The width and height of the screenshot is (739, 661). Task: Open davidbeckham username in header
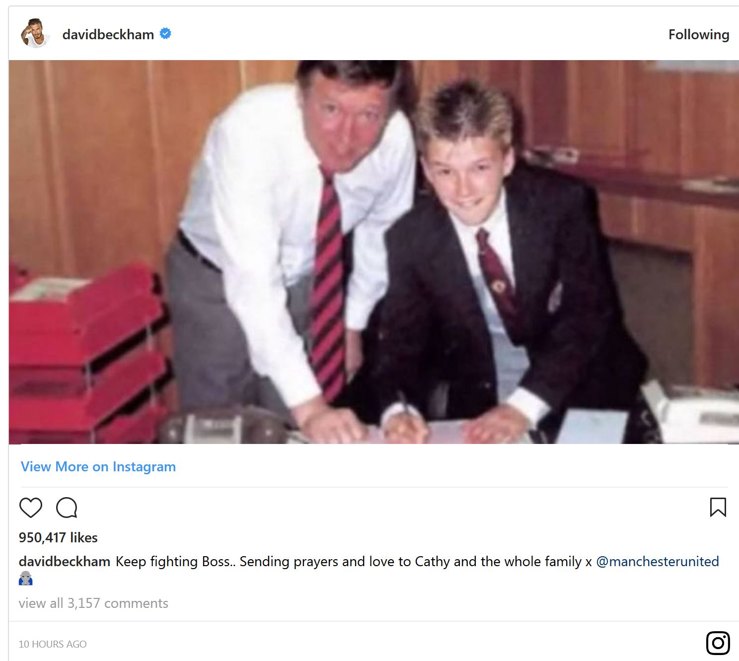click(108, 34)
